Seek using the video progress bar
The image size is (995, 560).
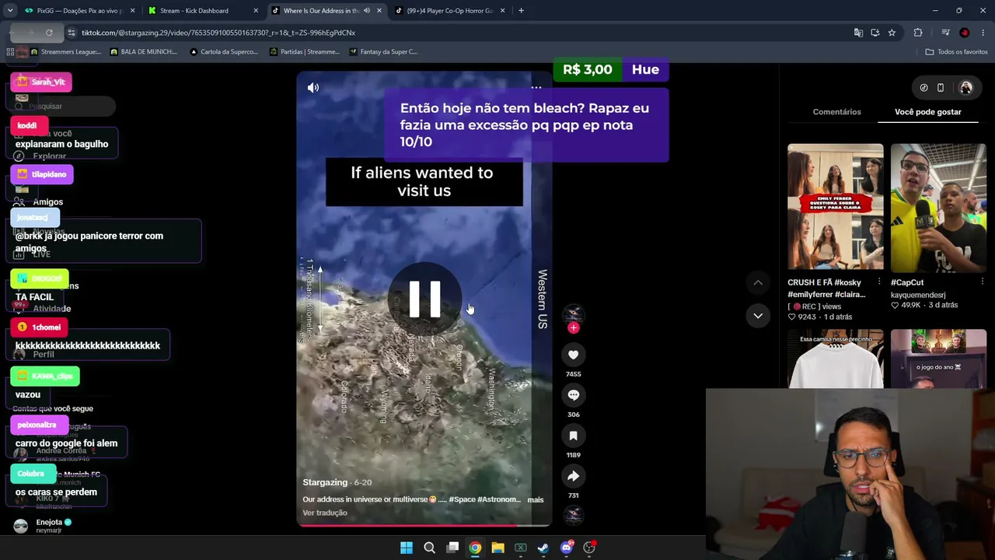(x=424, y=525)
